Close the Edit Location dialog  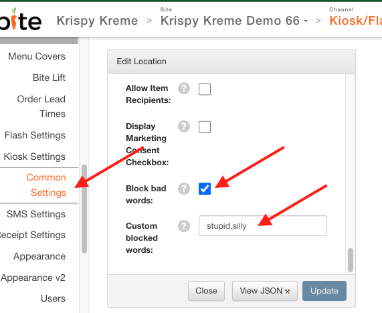click(x=206, y=291)
